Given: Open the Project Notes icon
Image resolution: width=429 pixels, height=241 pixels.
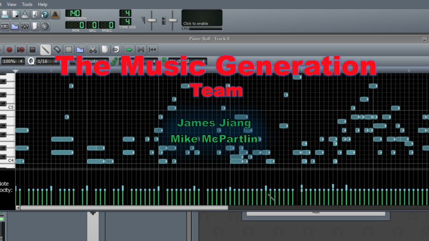Looking at the screenshot, I should [35, 26].
